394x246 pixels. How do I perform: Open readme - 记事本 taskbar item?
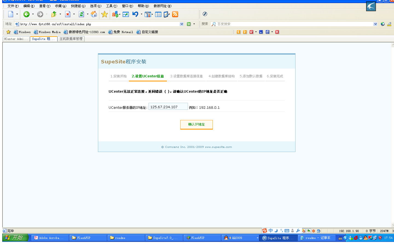point(317,238)
